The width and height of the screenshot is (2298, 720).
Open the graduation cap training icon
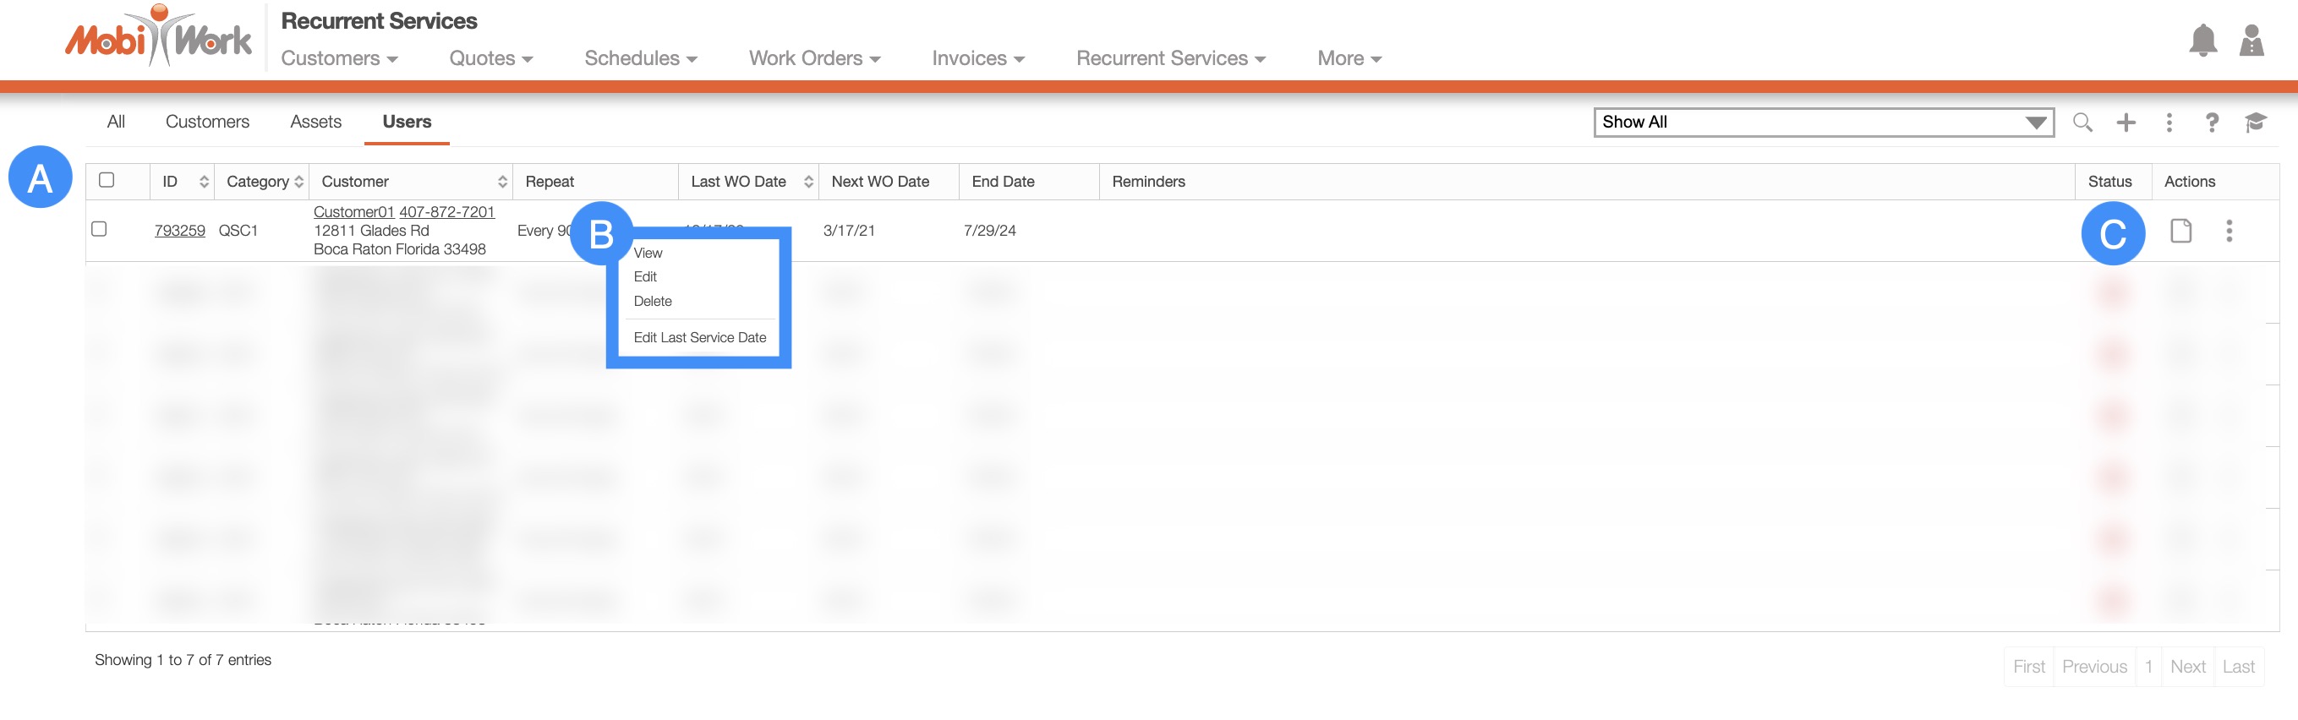tap(2254, 123)
